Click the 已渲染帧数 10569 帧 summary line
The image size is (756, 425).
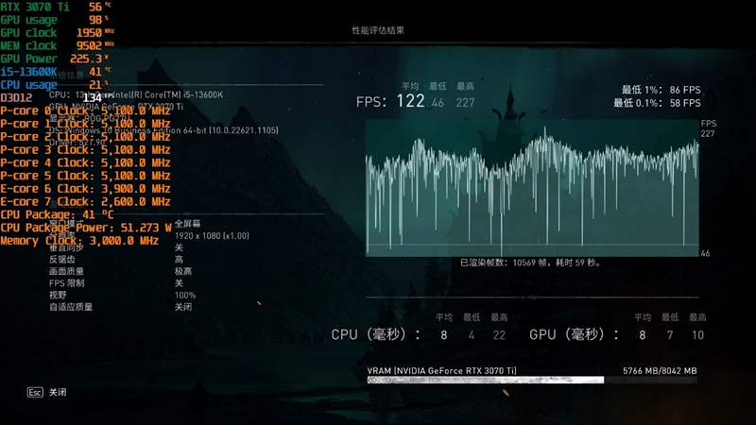(x=530, y=263)
